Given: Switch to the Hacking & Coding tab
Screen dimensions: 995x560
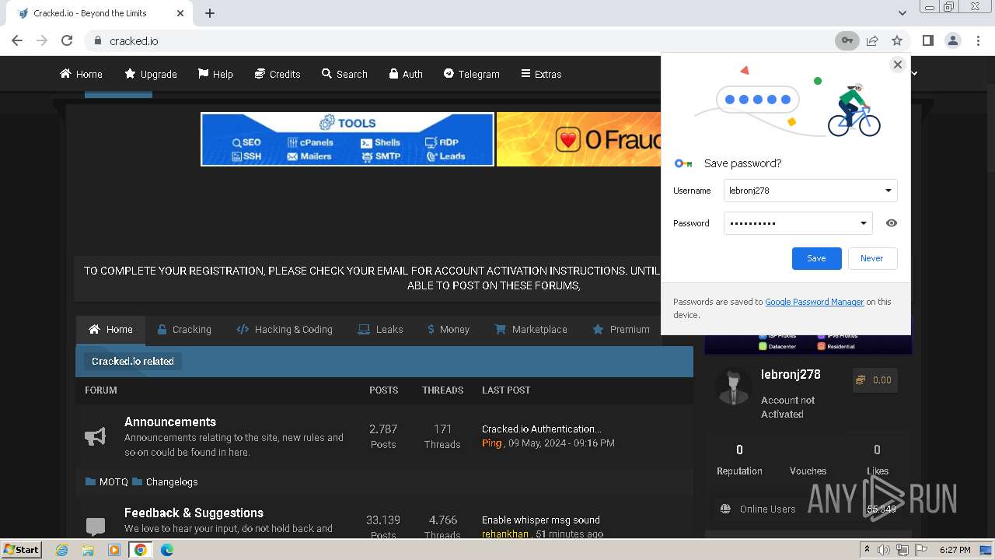Looking at the screenshot, I should tap(285, 329).
